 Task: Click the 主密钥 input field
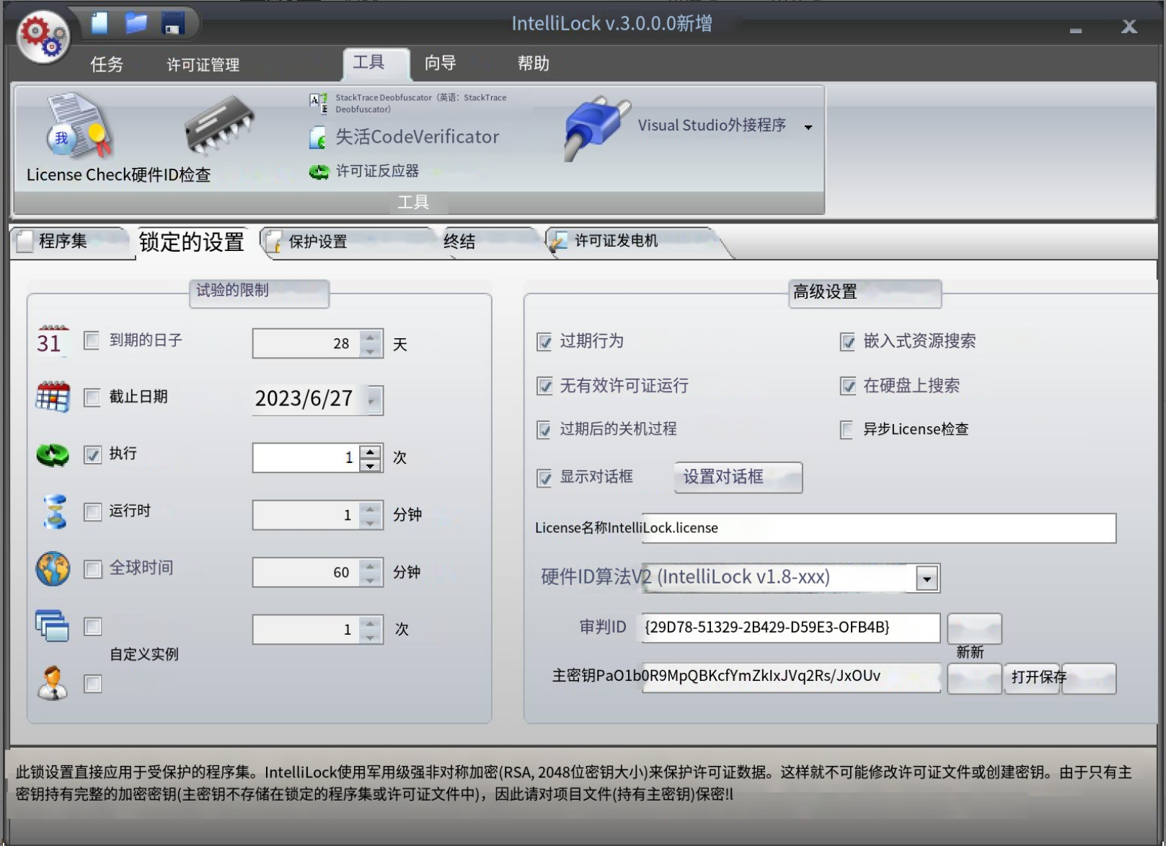(791, 677)
